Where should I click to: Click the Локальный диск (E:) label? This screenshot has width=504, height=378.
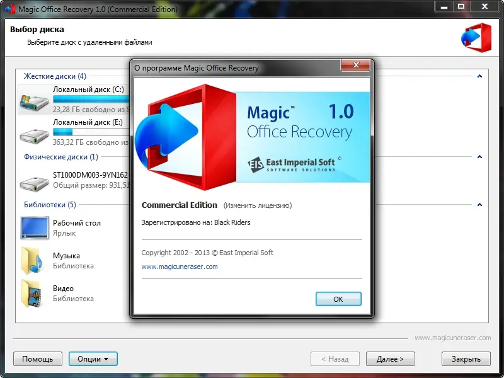(88, 122)
